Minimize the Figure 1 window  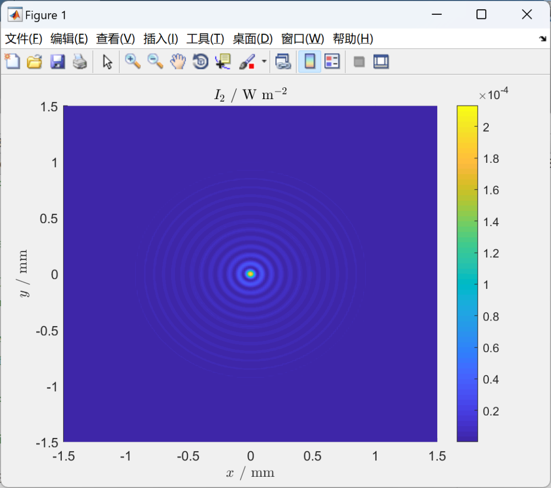[x=436, y=14]
